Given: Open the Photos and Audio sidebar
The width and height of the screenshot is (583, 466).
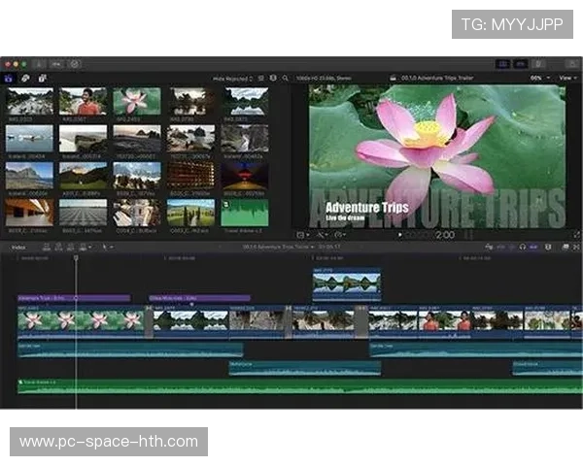Looking at the screenshot, I should pos(25,79).
